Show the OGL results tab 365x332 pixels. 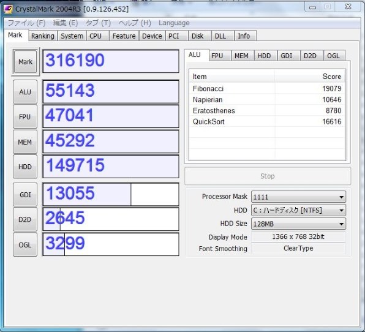click(334, 56)
